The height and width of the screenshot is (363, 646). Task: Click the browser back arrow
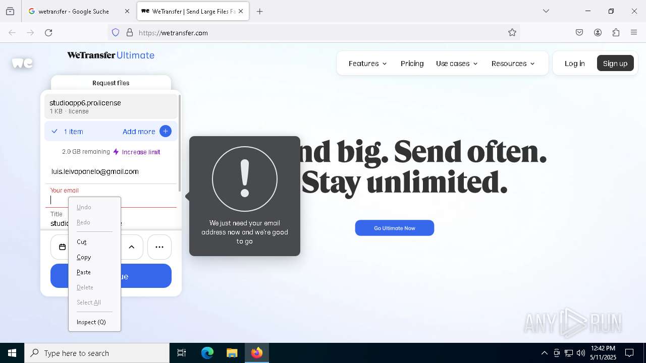(x=12, y=33)
